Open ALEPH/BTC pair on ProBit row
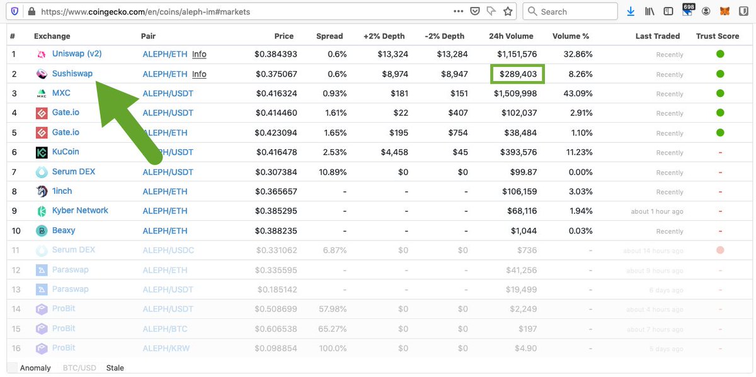The height and width of the screenshot is (377, 756). tap(165, 329)
